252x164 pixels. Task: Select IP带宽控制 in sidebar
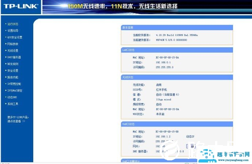pos(14,84)
